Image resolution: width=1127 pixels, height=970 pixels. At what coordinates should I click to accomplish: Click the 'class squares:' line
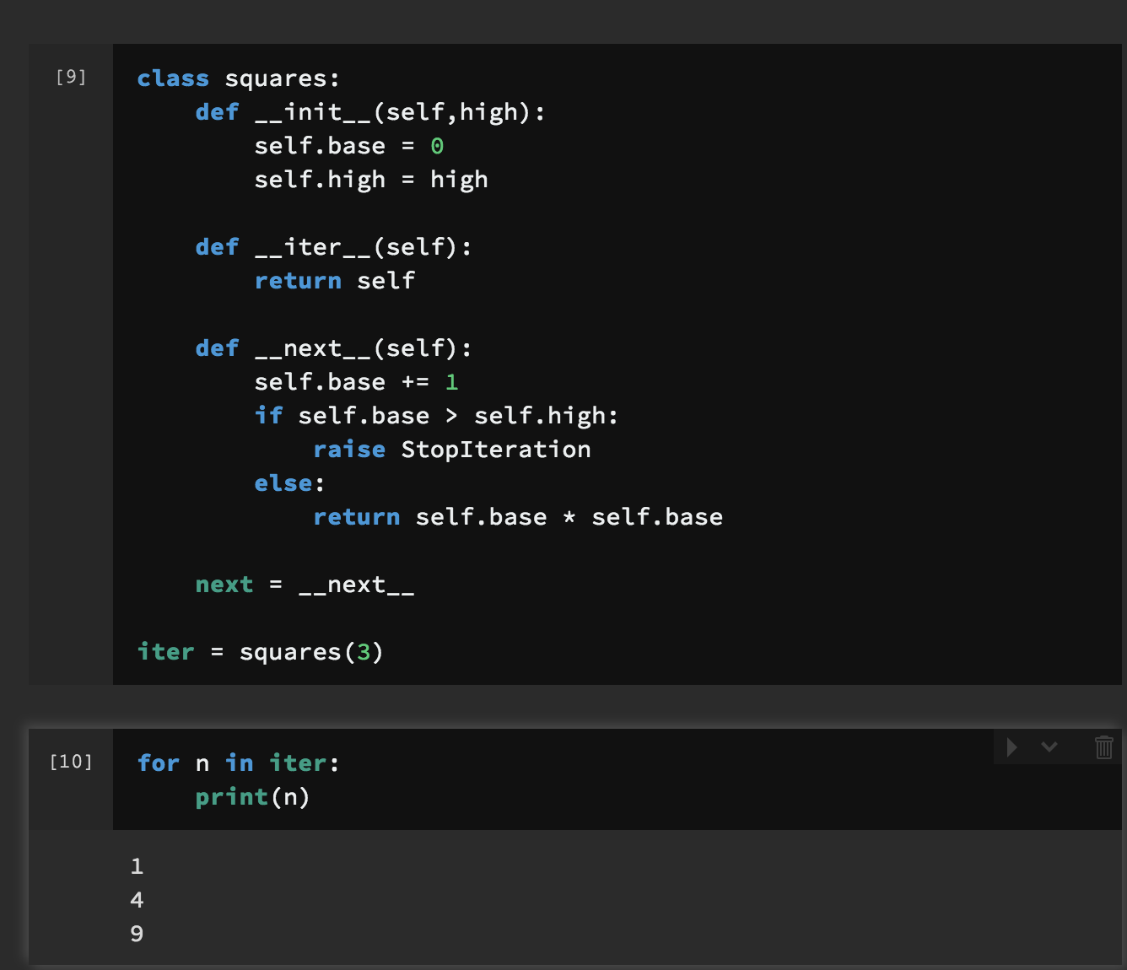pos(239,78)
